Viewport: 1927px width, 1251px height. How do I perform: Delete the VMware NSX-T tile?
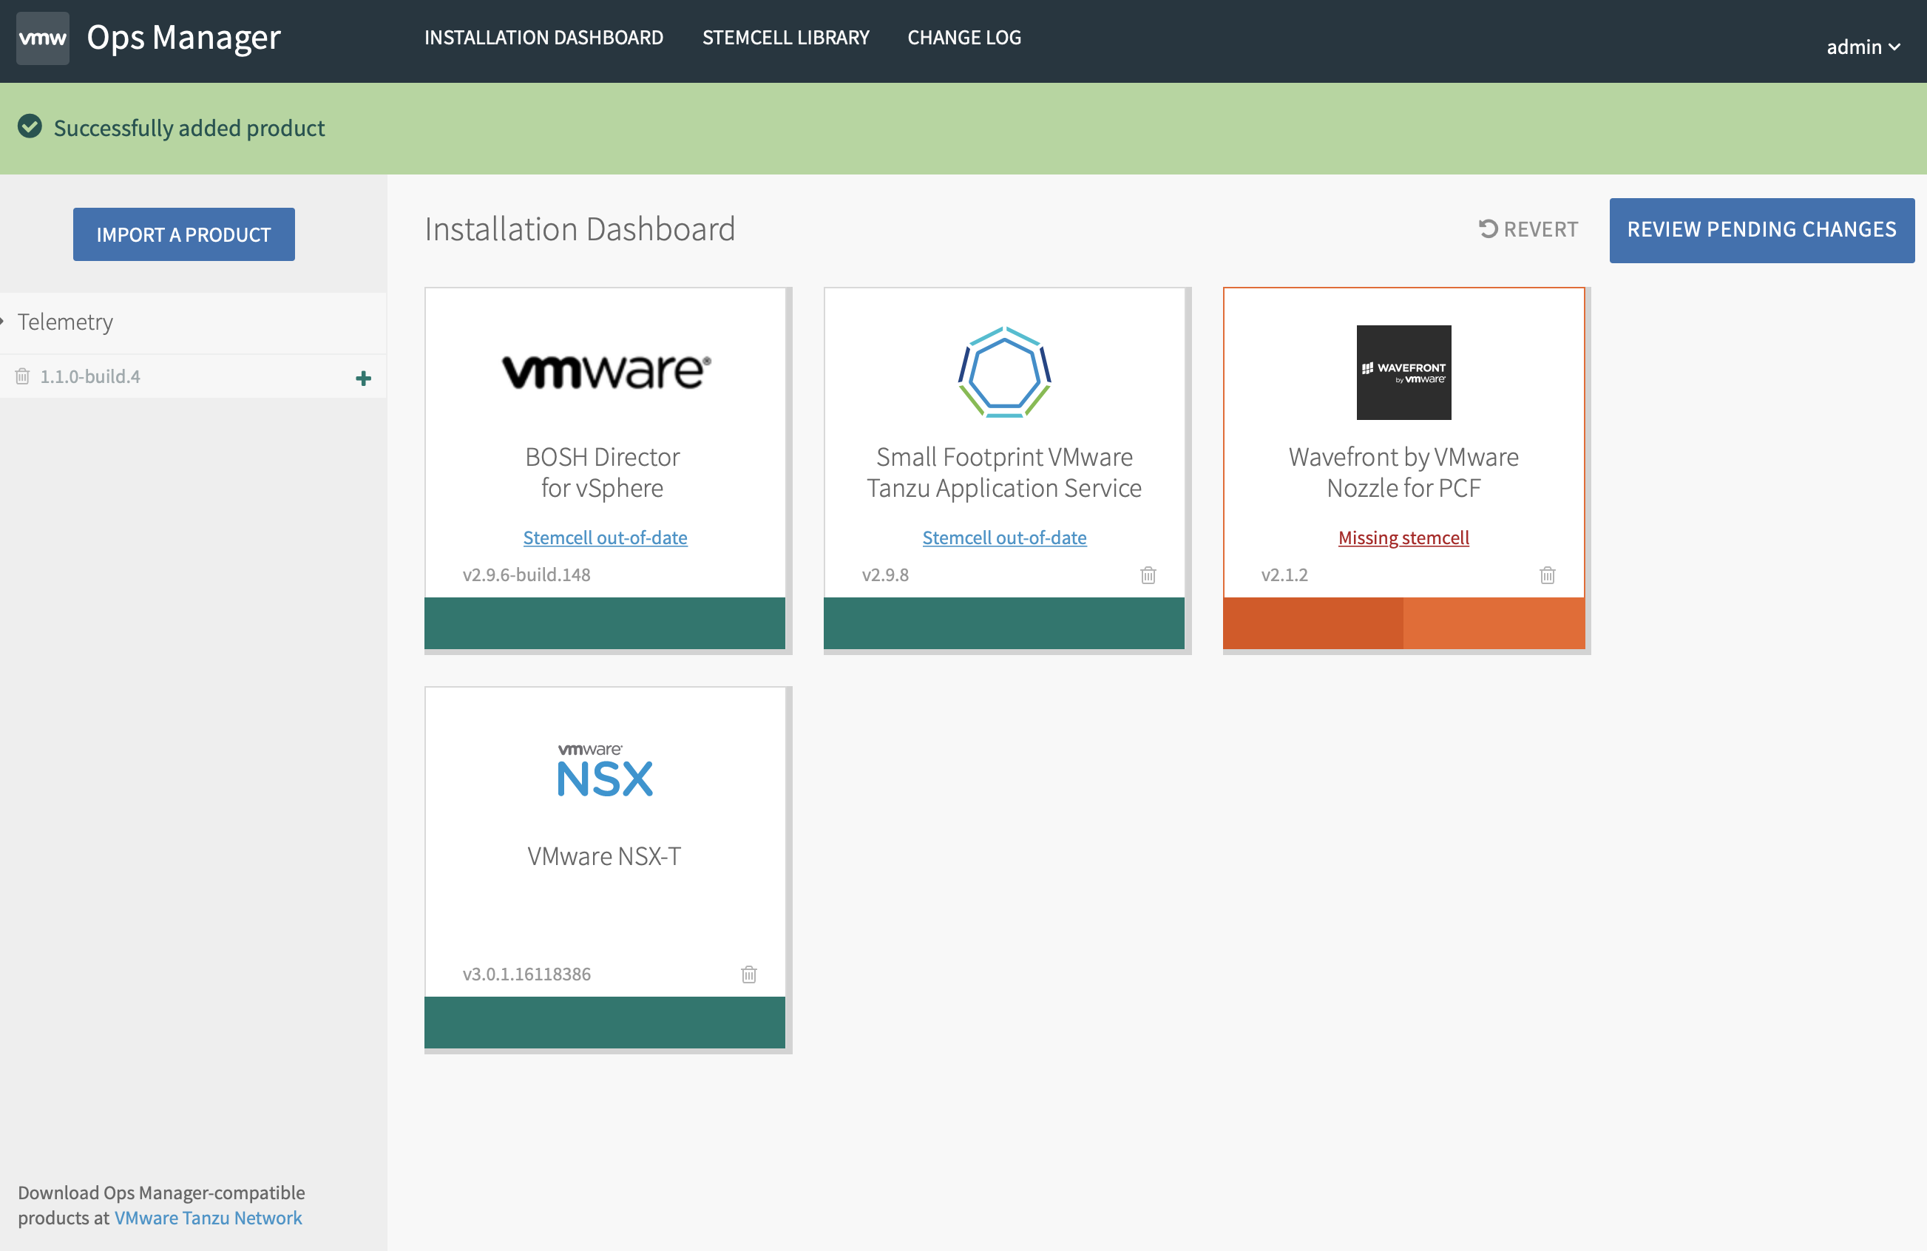click(x=749, y=974)
